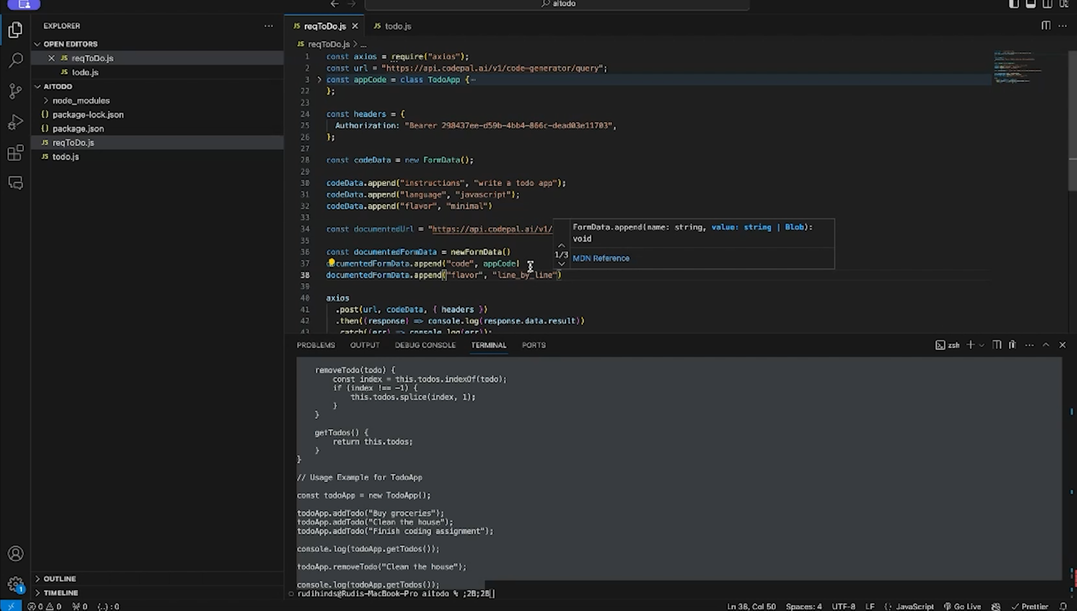Expand the OUTLINE section

[x=60, y=579]
